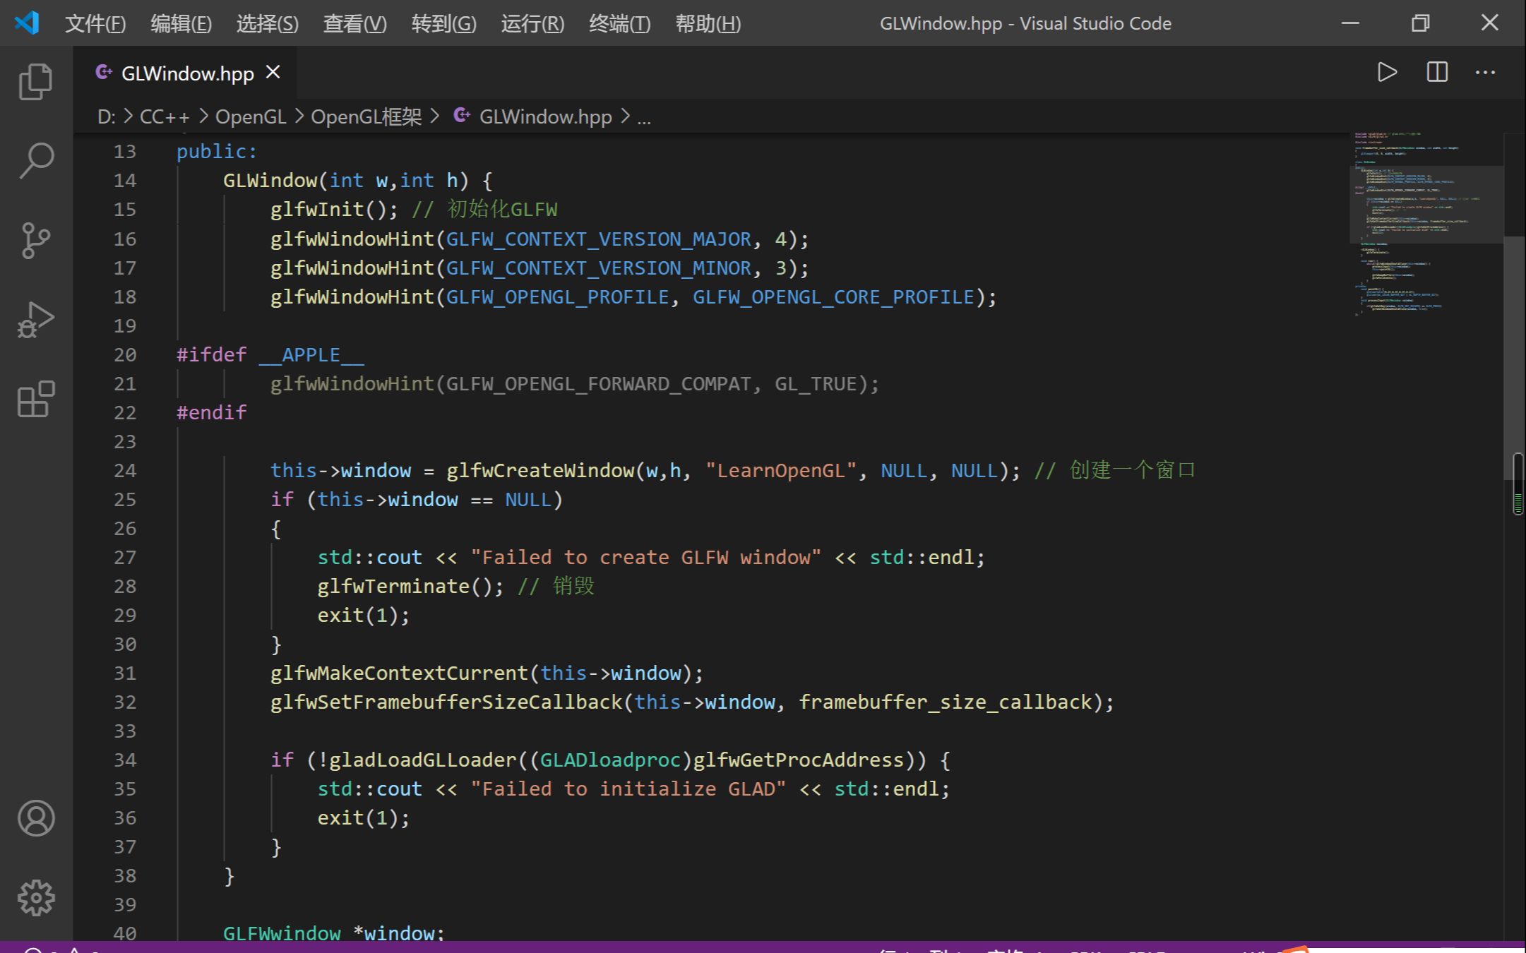This screenshot has width=1526, height=953.
Task: Open the Manage gear settings icon
Action: [x=35, y=898]
